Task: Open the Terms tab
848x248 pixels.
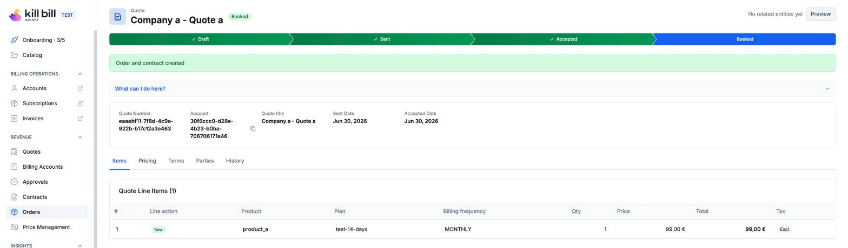Action: [176, 161]
